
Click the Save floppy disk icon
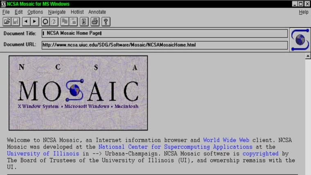(16, 21)
